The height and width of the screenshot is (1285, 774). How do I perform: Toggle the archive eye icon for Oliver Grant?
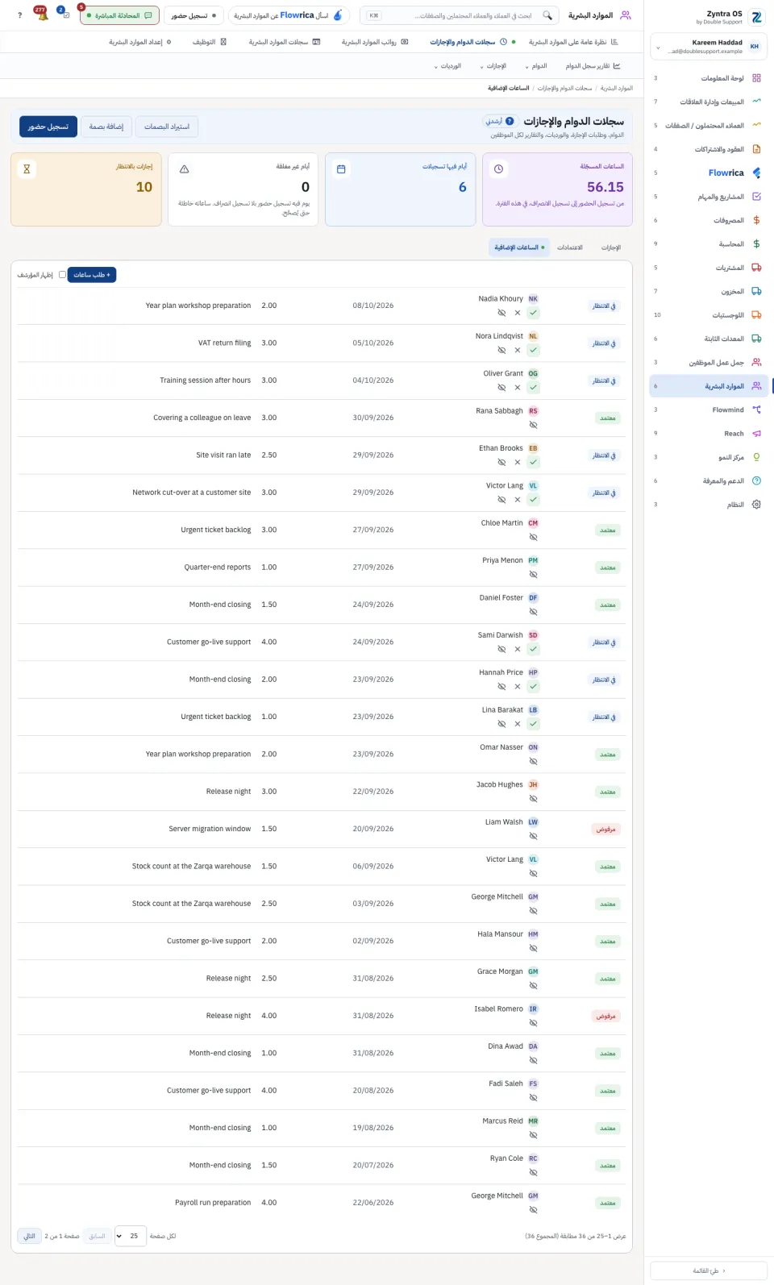pyautogui.click(x=501, y=388)
